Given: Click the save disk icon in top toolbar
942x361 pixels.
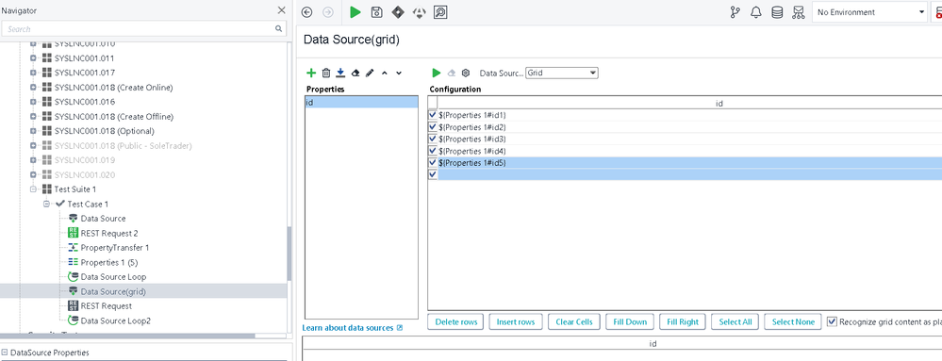Looking at the screenshot, I should pyautogui.click(x=376, y=12).
